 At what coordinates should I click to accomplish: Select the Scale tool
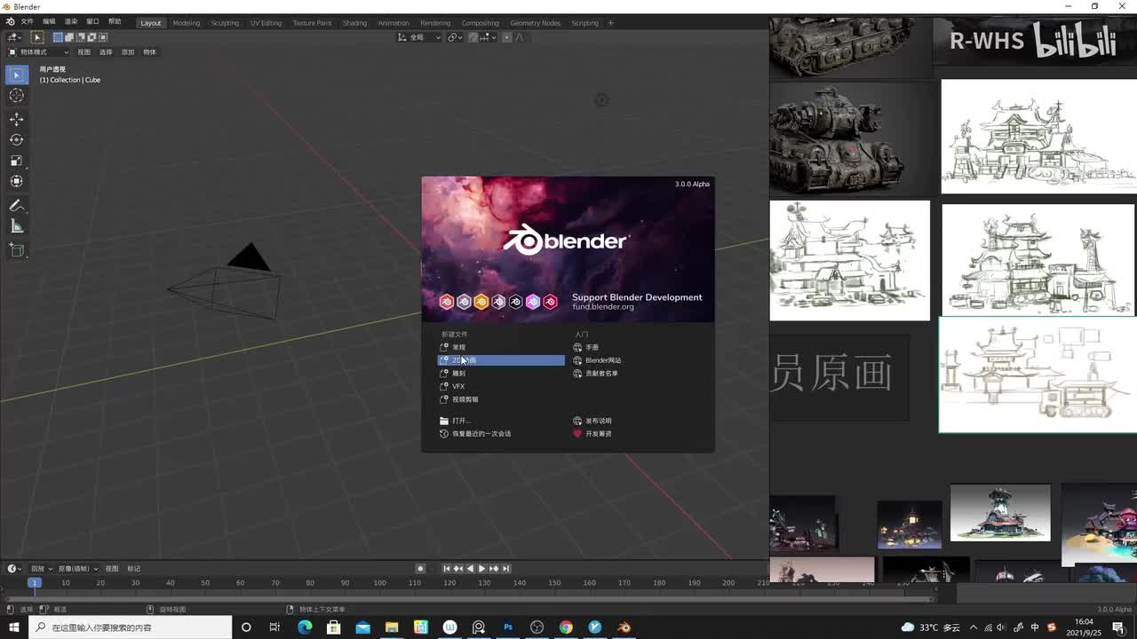click(x=16, y=161)
